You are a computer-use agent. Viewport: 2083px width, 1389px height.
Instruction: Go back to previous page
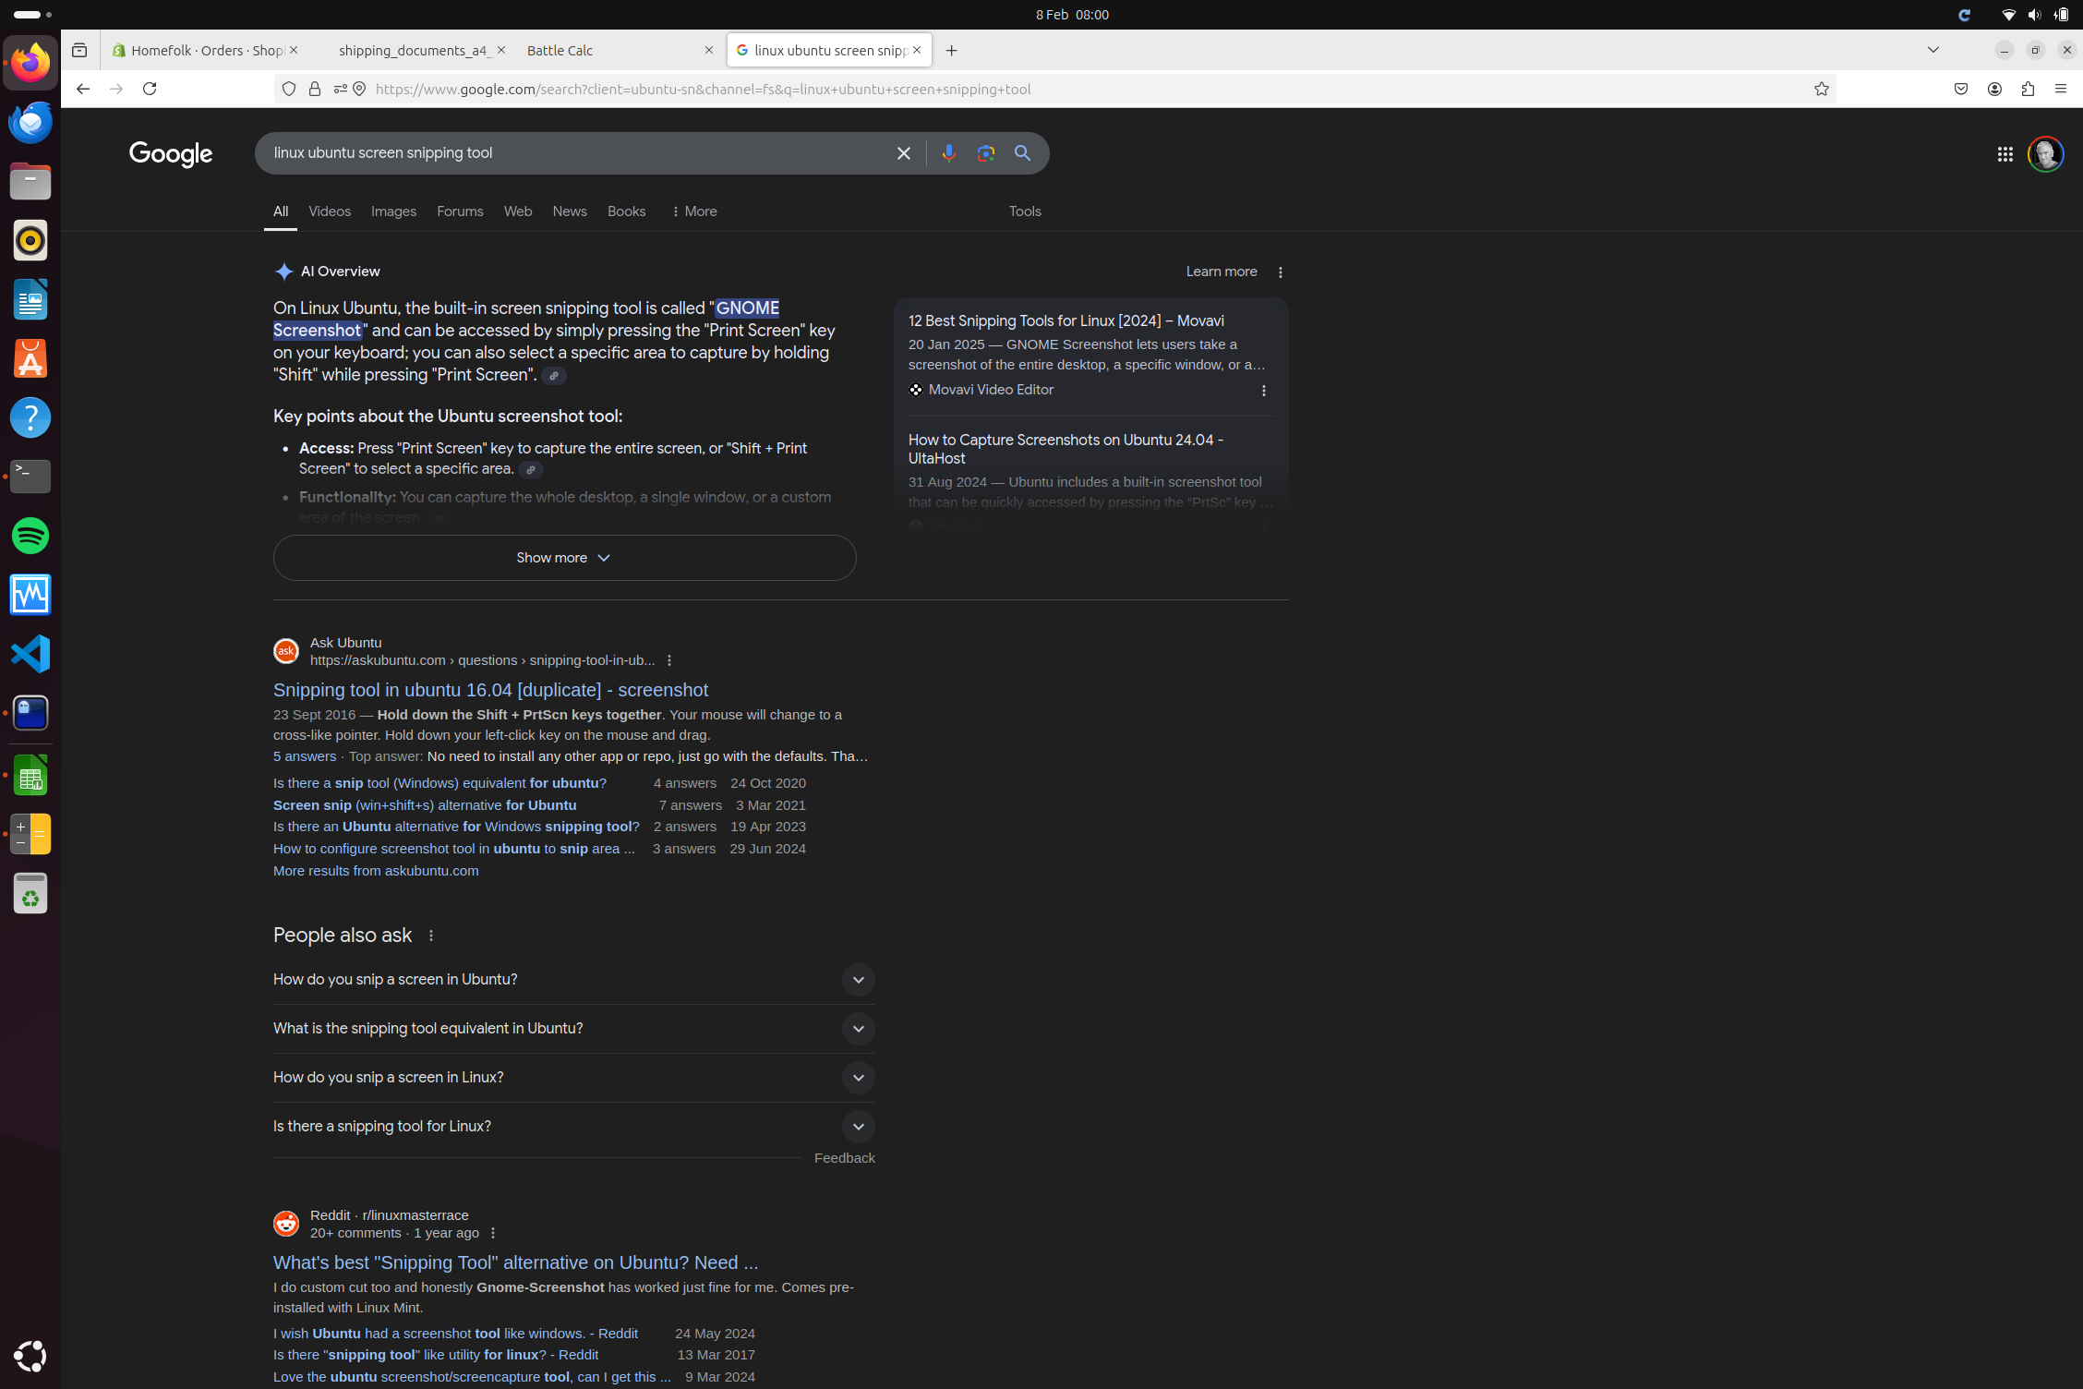click(83, 89)
